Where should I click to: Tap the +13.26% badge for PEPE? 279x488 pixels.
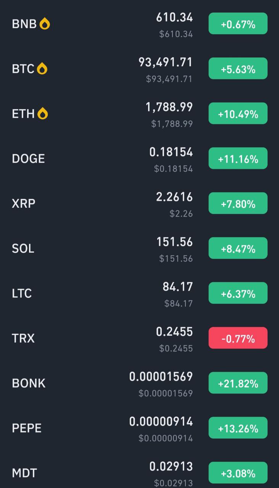[238, 428]
